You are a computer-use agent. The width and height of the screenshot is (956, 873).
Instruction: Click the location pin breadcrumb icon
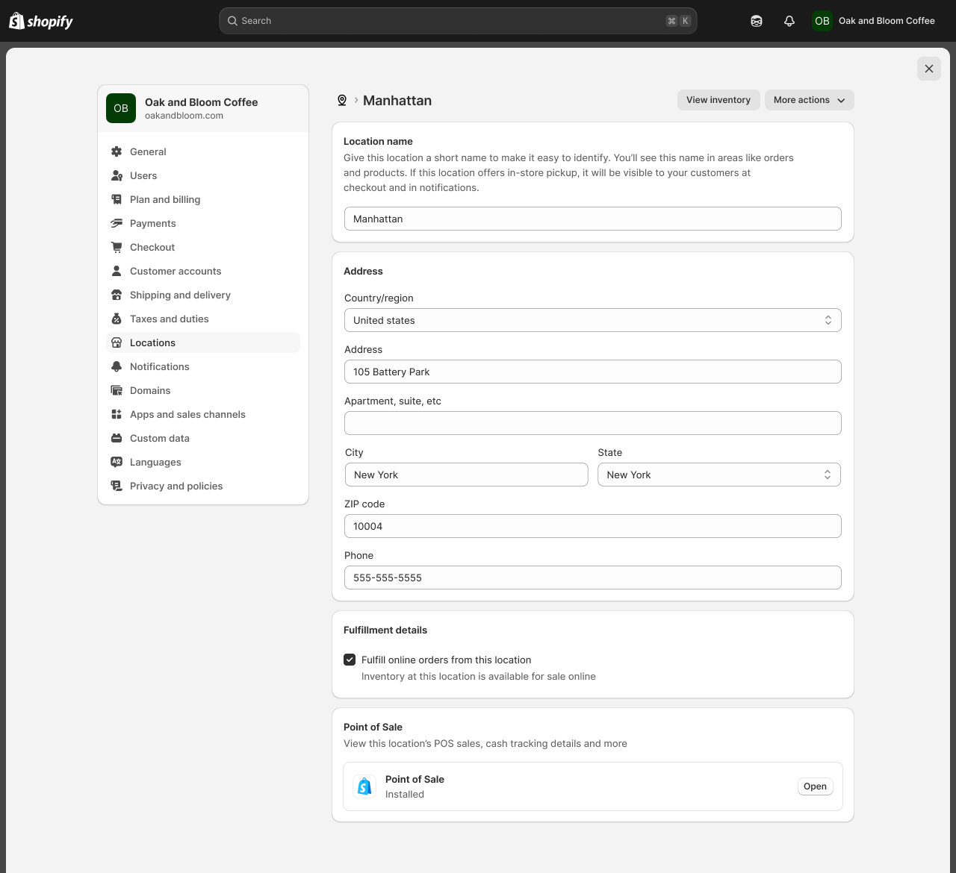(342, 100)
